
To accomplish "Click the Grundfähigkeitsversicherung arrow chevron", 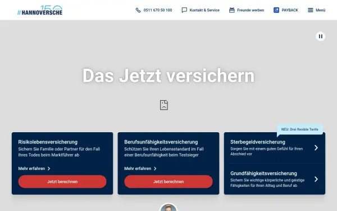I will click(316, 179).
